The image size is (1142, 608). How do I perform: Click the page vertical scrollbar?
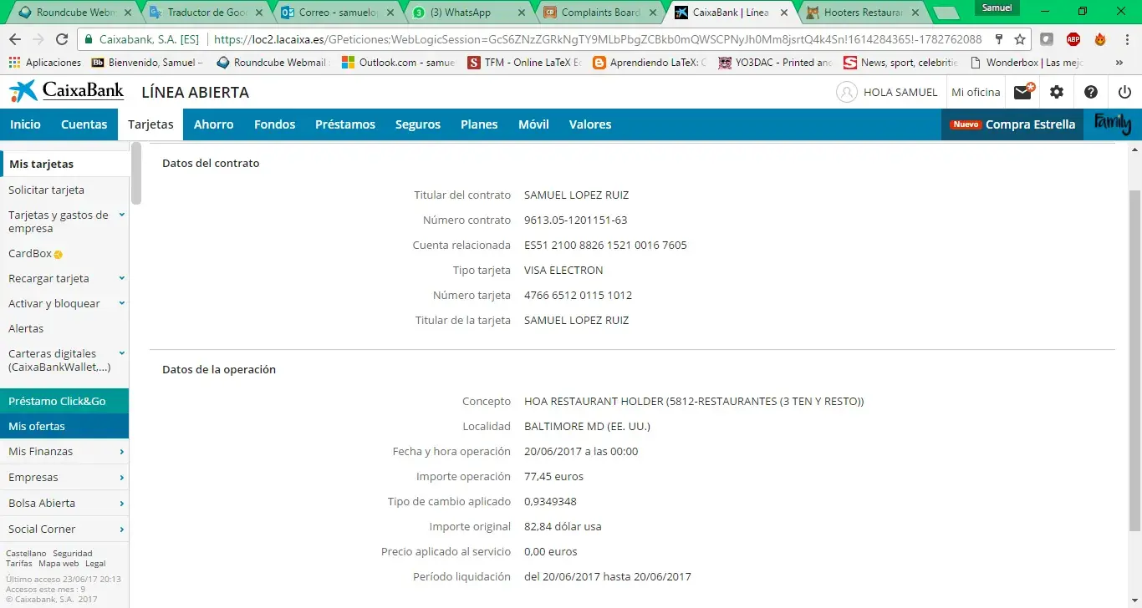1134,359
